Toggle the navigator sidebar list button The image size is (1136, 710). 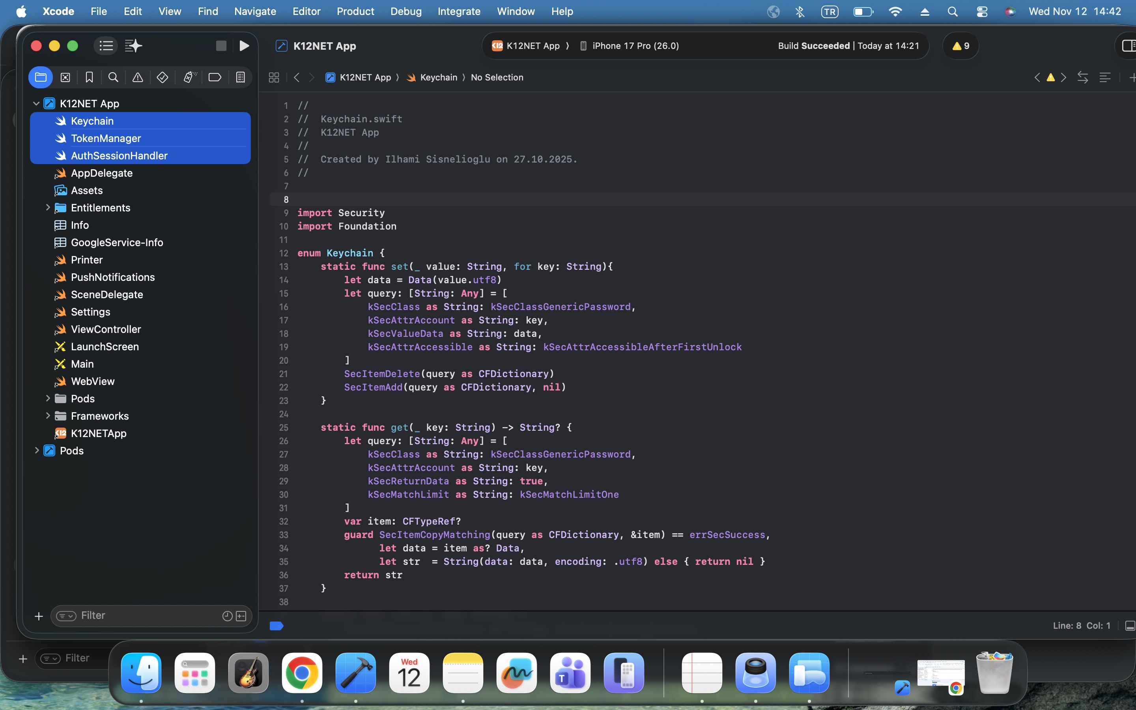tap(106, 45)
